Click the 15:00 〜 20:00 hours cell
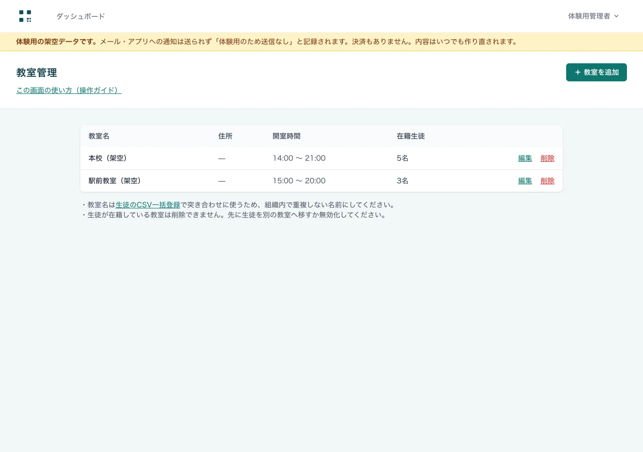The image size is (643, 452). (299, 181)
